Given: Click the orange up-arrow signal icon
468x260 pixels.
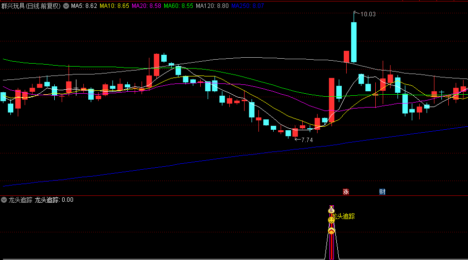Looking at the screenshot, I should [x=331, y=231].
